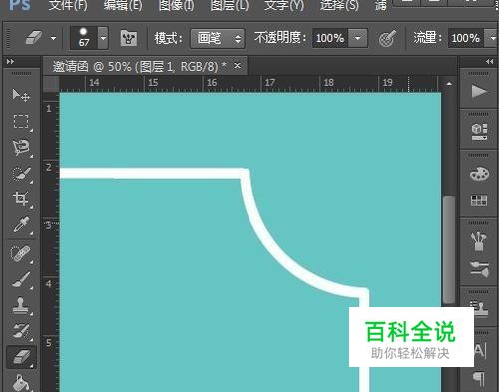Viewport: 499px width, 392px height.
Task: Select the Crop tool
Action: click(21, 199)
